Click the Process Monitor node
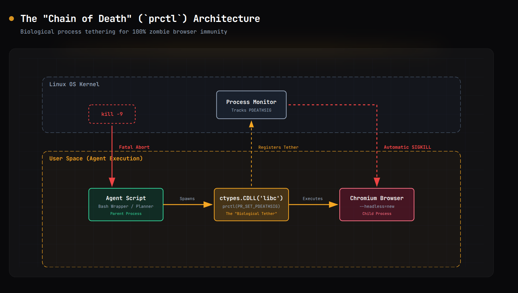Image resolution: width=518 pixels, height=293 pixels. point(251,105)
